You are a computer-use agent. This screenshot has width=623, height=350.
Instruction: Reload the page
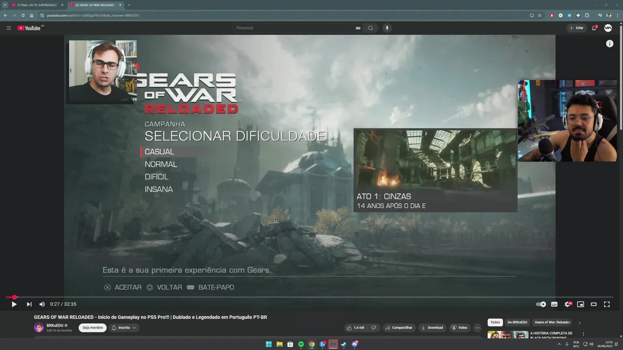pyautogui.click(x=22, y=15)
